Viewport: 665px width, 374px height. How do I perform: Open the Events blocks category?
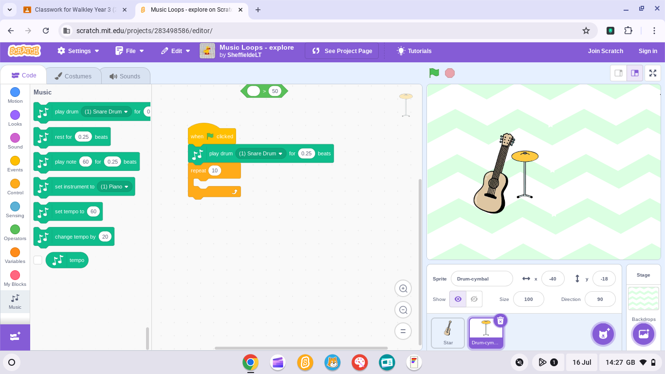pyautogui.click(x=15, y=164)
